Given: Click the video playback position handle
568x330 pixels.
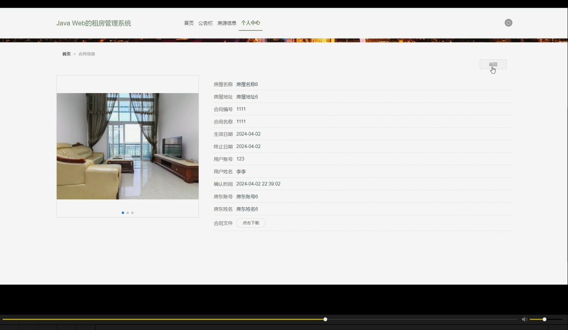Looking at the screenshot, I should click(x=325, y=319).
